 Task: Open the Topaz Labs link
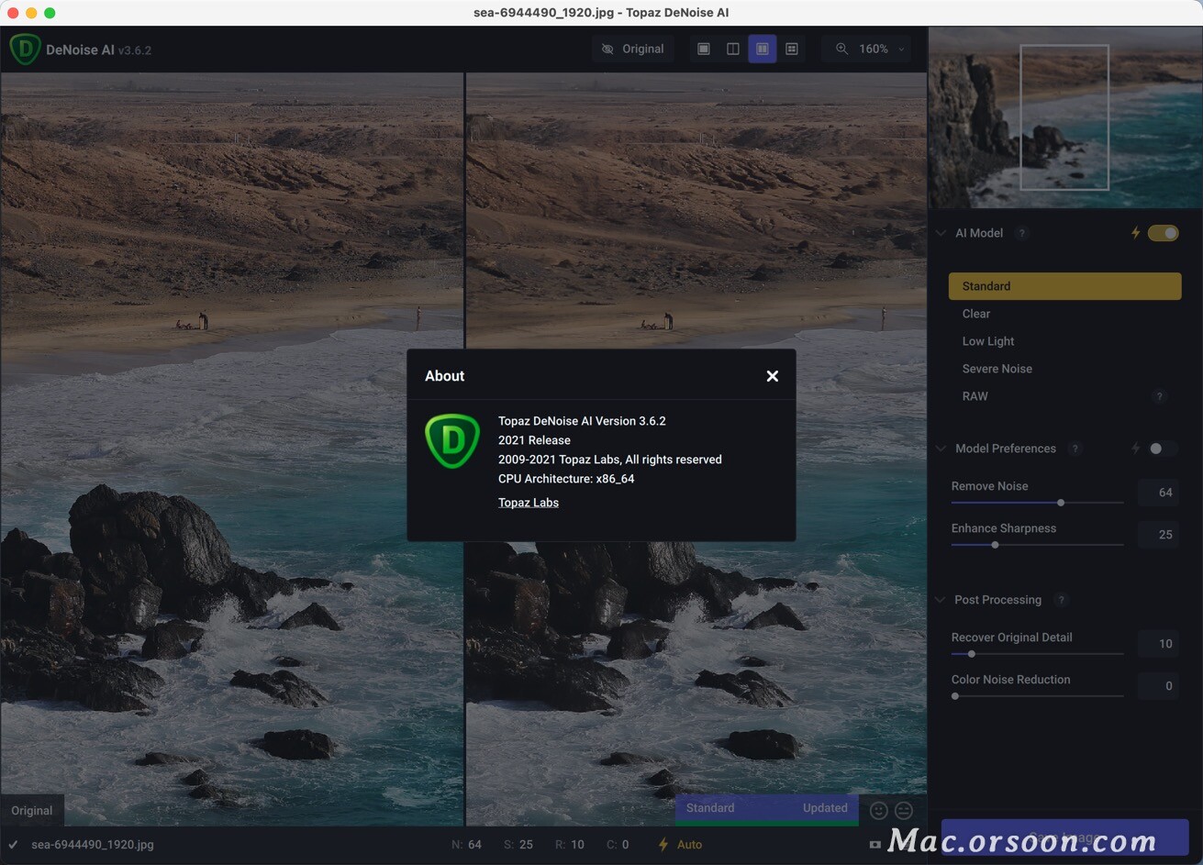(529, 503)
